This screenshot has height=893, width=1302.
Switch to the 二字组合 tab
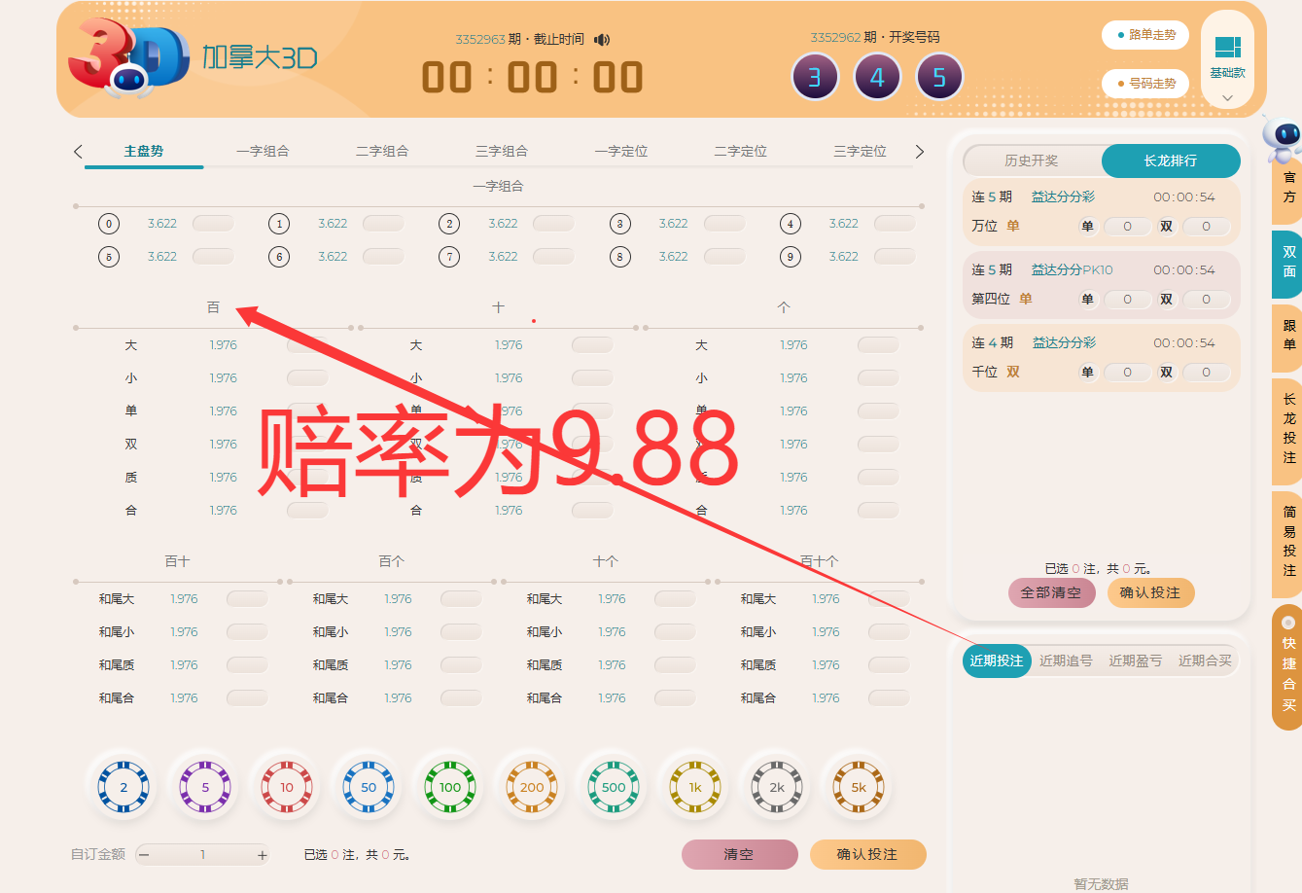pyautogui.click(x=381, y=152)
